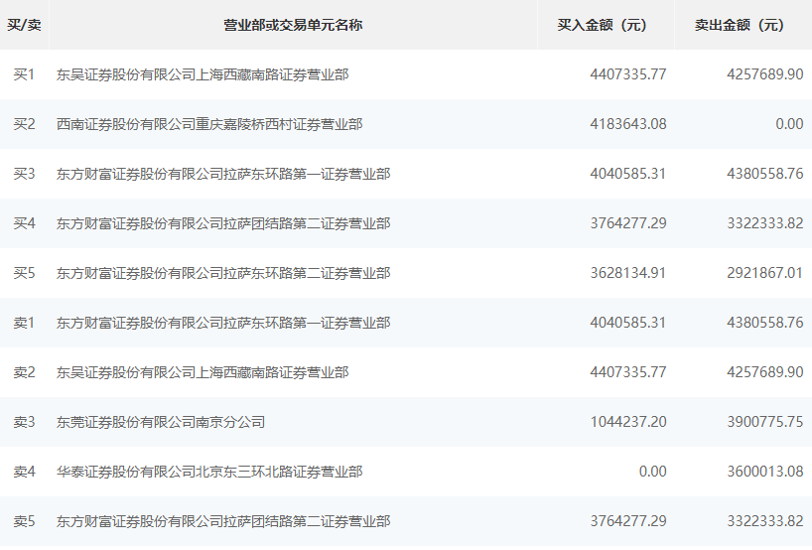Screen dimensions: 812x550
Task: Click sell amount 3322333.82 in 买4 row
Action: point(765,223)
